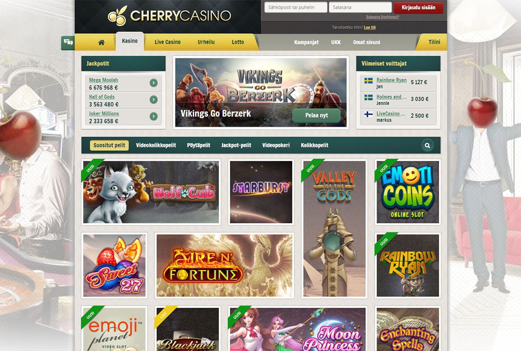Open the Starburst game thumbnail
This screenshot has width=521, height=351.
point(261,192)
